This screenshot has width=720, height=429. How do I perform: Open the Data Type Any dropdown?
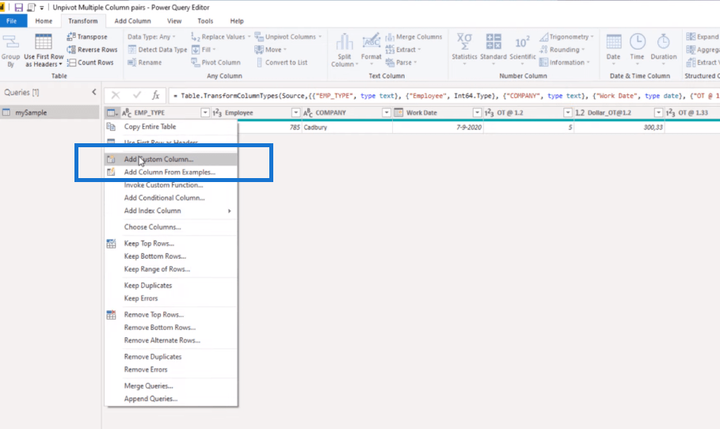151,36
